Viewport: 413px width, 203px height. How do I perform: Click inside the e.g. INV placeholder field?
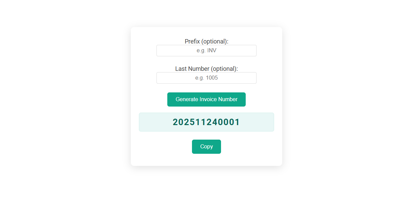tap(206, 50)
